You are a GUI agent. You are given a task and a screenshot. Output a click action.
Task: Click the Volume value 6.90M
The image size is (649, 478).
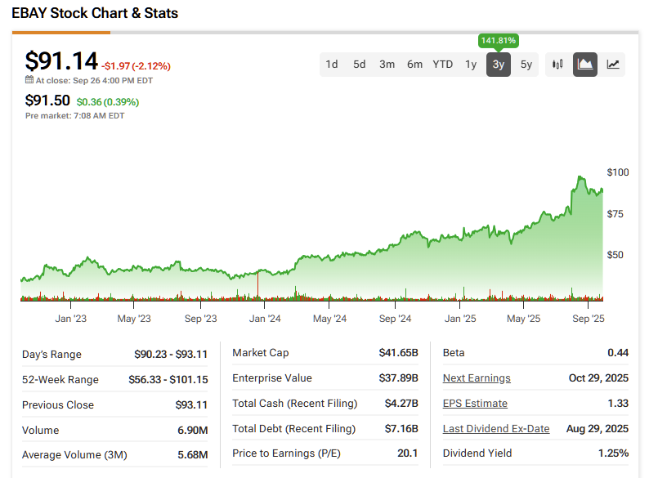pyautogui.click(x=192, y=430)
